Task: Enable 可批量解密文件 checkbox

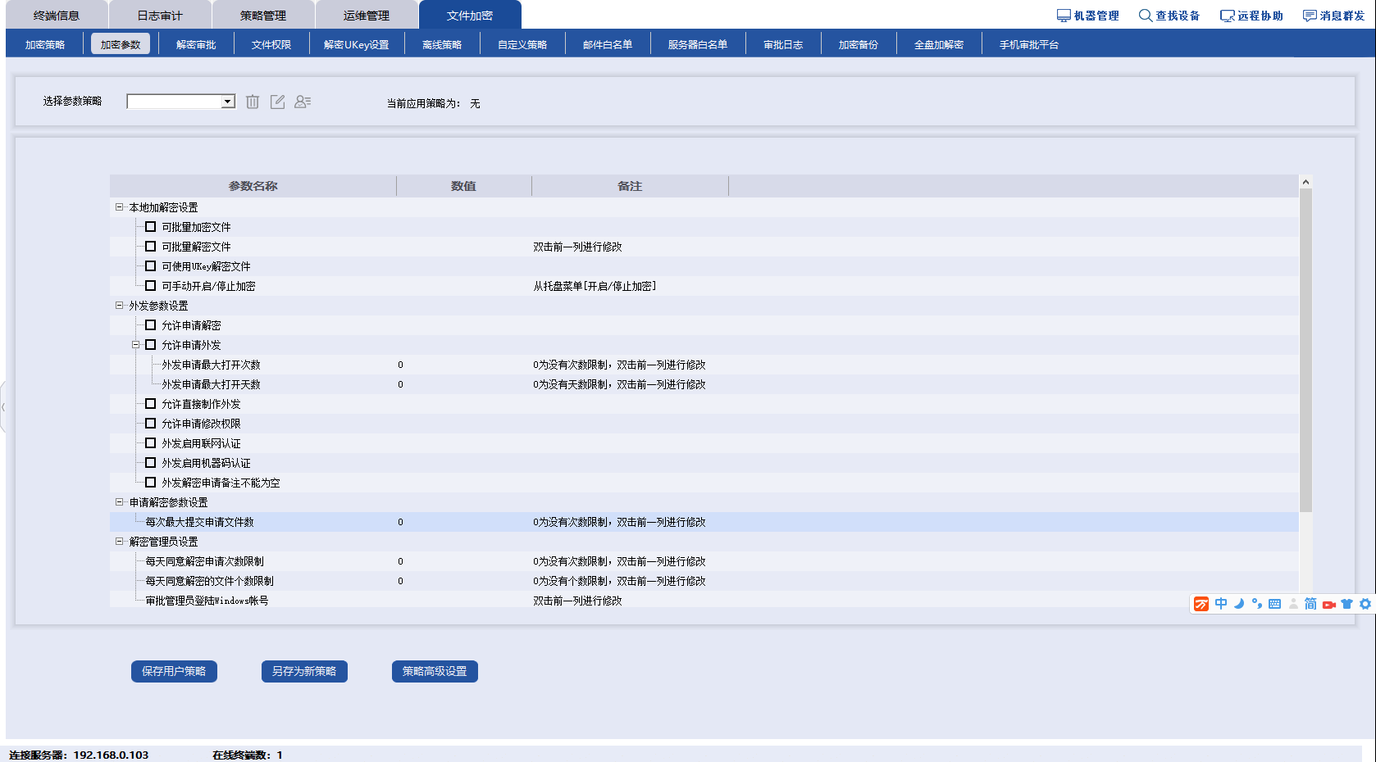Action: (150, 247)
